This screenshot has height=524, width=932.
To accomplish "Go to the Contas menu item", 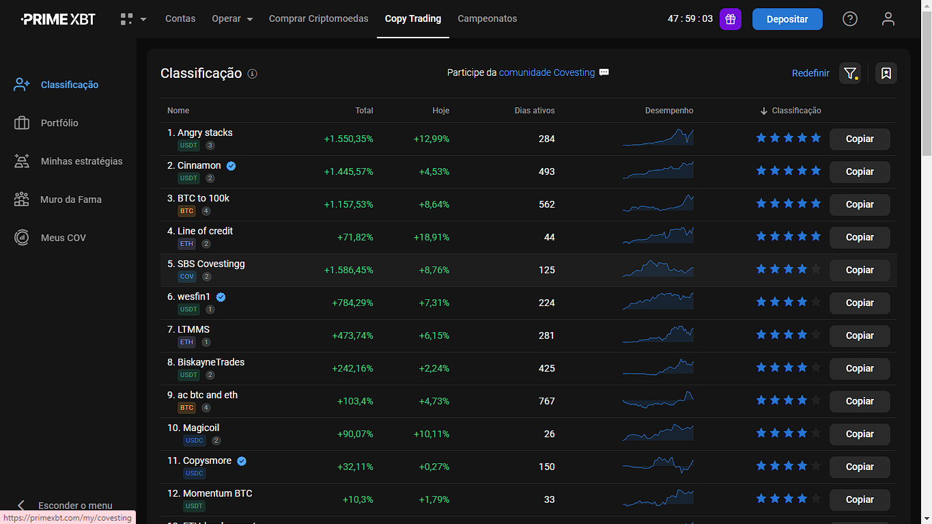I will (x=180, y=18).
